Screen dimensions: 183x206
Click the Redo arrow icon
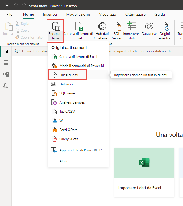click(x=24, y=5)
